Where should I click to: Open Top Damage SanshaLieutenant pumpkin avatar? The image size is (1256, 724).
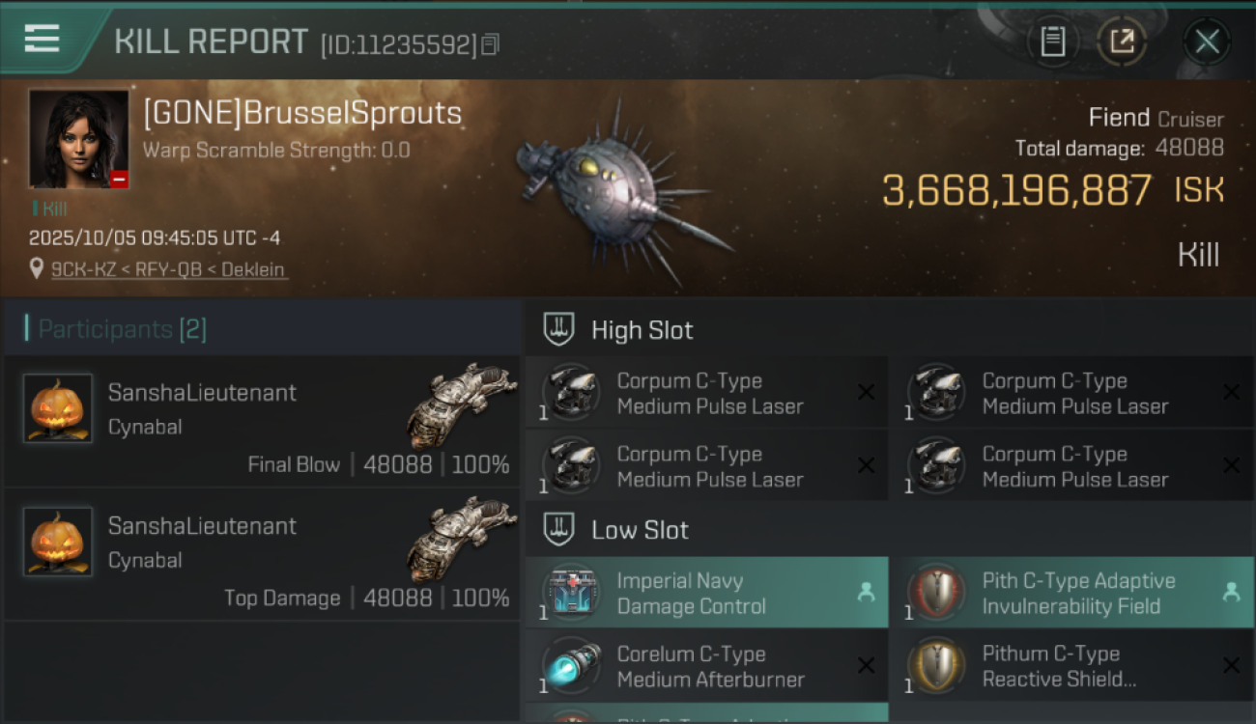58,542
